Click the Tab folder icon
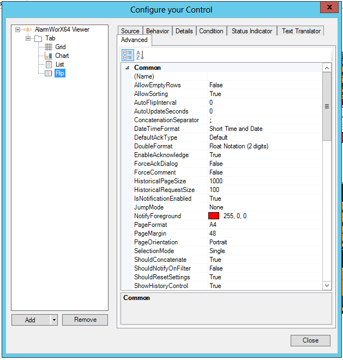This screenshot has width=343, height=360. click(x=38, y=38)
